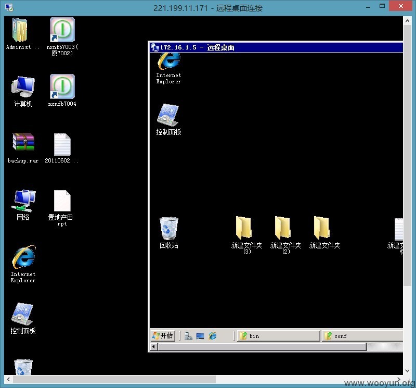
Task: Click the outer horizontal scrollbar thumb
Action: point(114,379)
